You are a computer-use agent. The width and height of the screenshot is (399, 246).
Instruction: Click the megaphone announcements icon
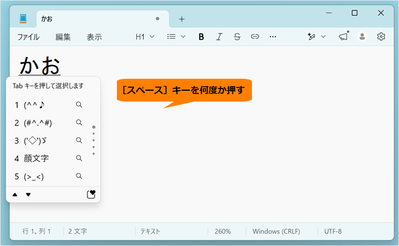pyautogui.click(x=343, y=37)
